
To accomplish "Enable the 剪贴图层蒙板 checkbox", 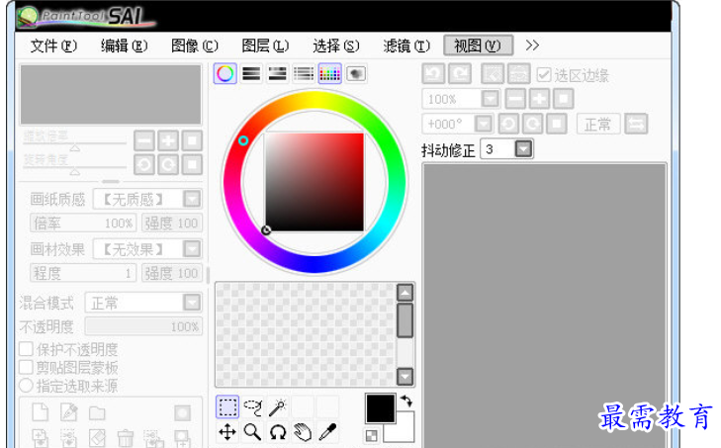I will [x=27, y=368].
